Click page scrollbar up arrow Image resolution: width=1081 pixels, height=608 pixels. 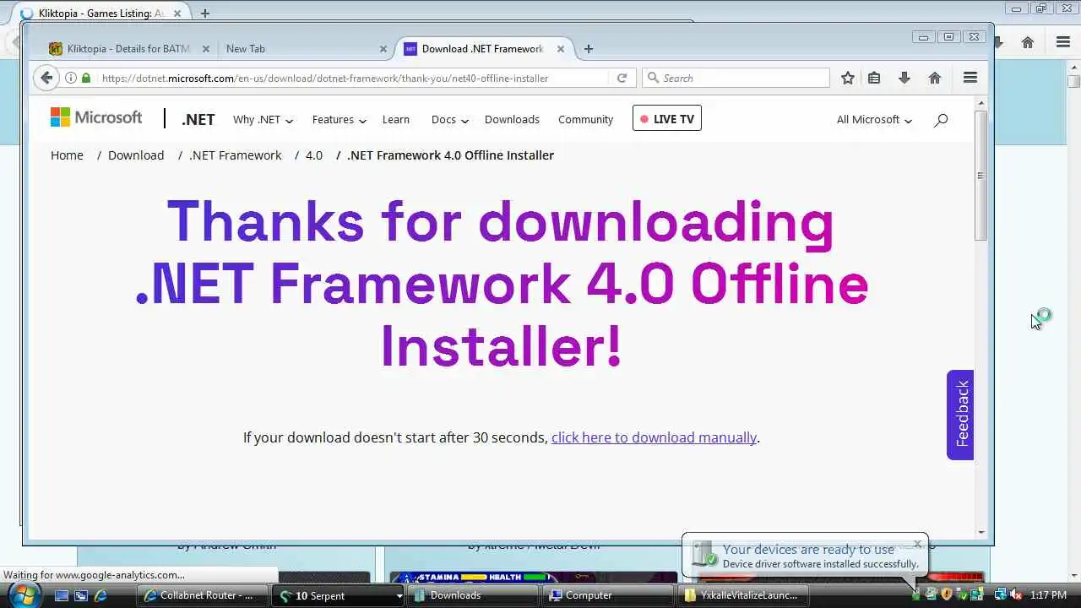click(x=981, y=103)
